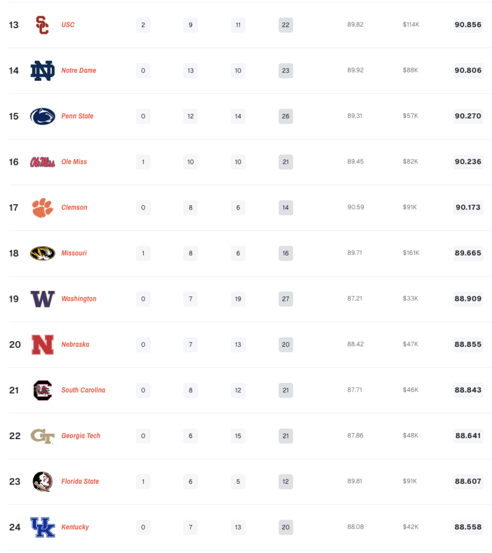Viewport: 492px width, 553px height.
Task: Open the Notre Dame logo icon
Action: pos(42,71)
